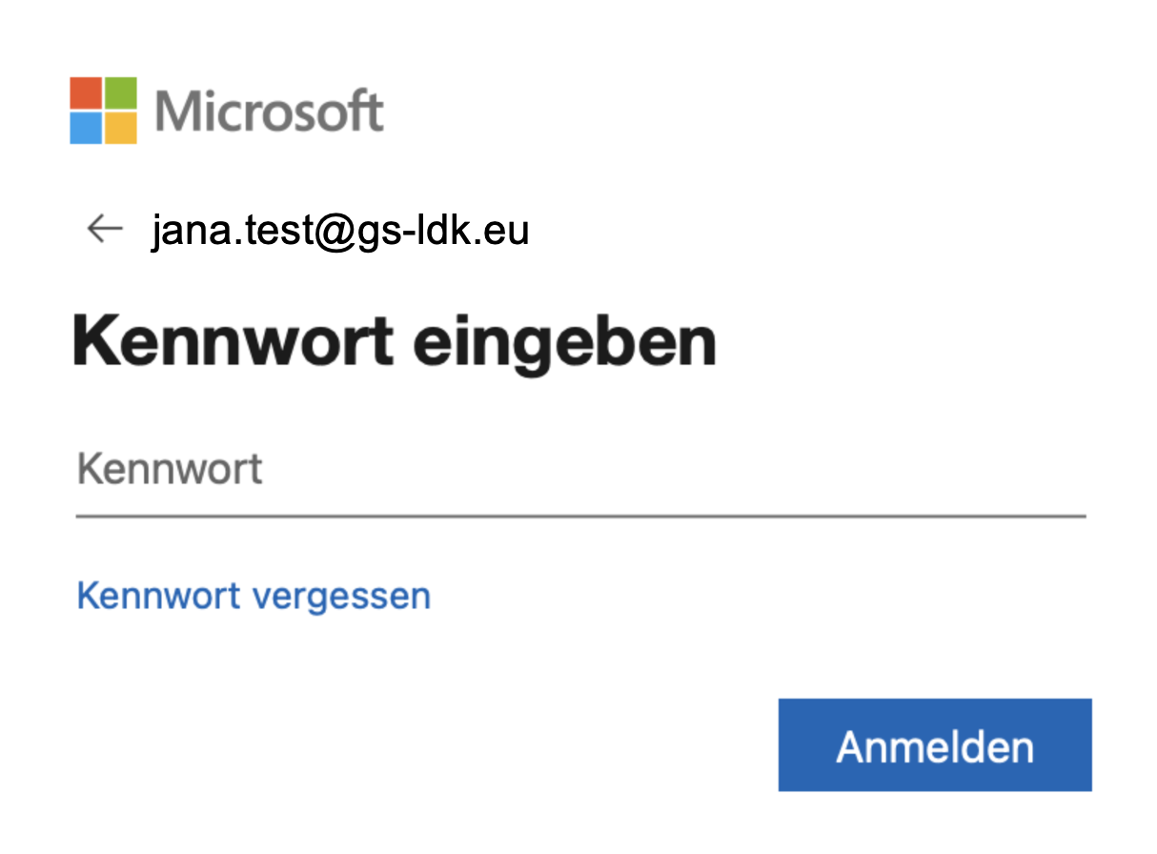Focus the password box above Kennwort vergessen
This screenshot has height=854, width=1157.
pyautogui.click(x=579, y=472)
